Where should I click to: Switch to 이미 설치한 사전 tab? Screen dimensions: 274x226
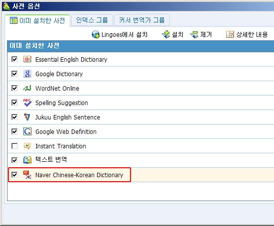point(37,20)
